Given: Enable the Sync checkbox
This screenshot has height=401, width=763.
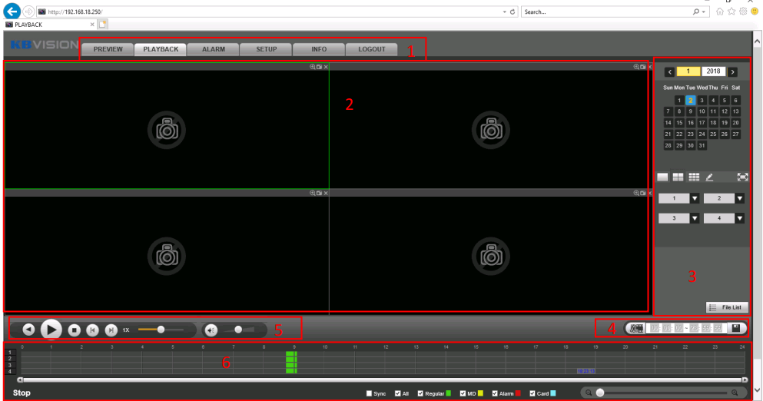Looking at the screenshot, I should 369,393.
